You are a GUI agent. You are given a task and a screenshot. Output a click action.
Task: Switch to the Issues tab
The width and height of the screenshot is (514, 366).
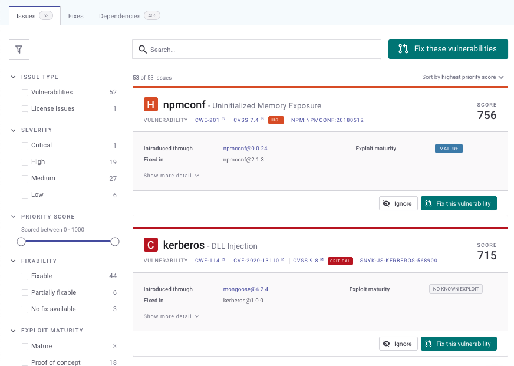point(34,16)
